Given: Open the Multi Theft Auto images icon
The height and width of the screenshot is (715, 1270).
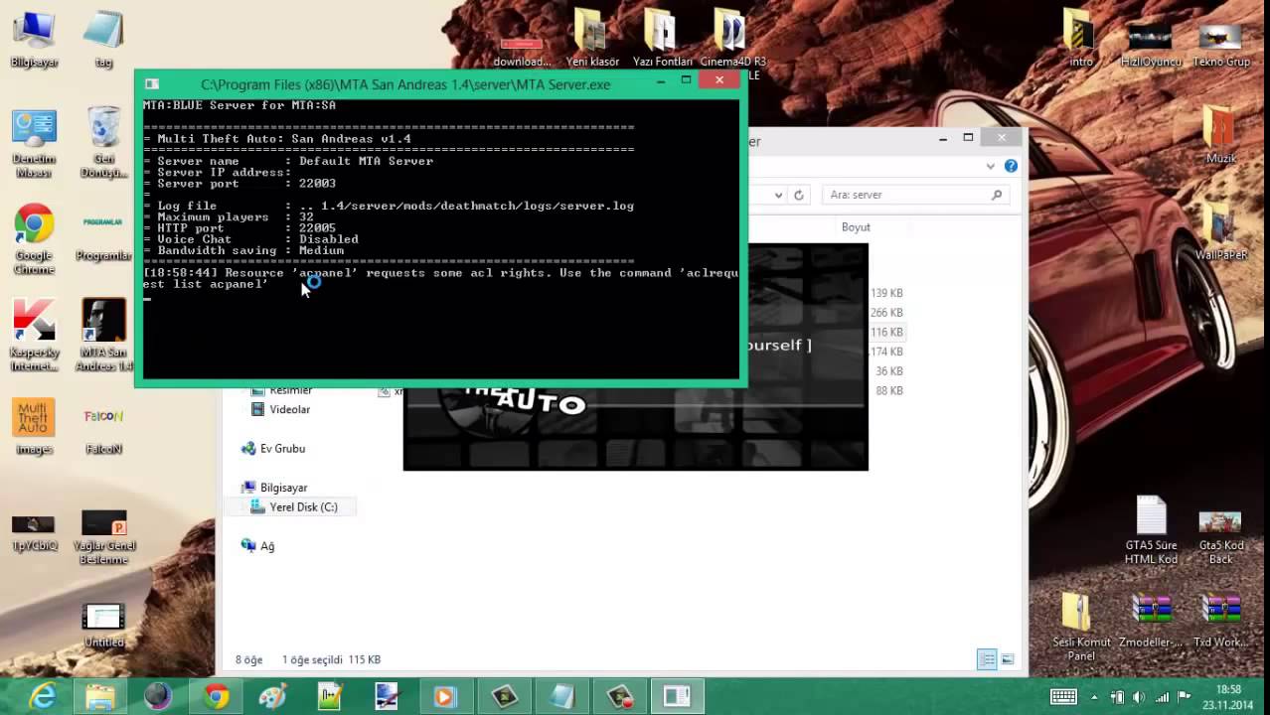Looking at the screenshot, I should click(x=34, y=427).
